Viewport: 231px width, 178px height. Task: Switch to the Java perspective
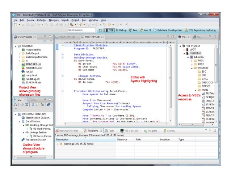[x=133, y=30]
